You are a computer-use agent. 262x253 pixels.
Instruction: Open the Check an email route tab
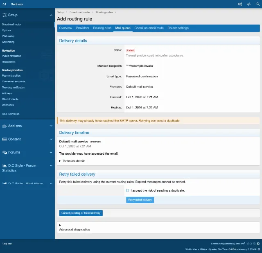point(149,28)
